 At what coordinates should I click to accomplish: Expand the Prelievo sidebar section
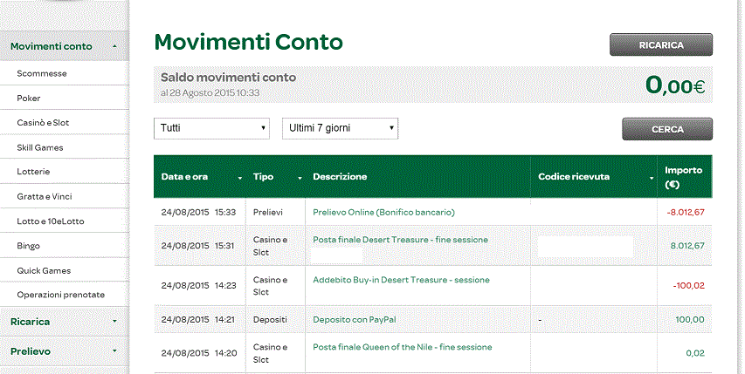[x=64, y=351]
